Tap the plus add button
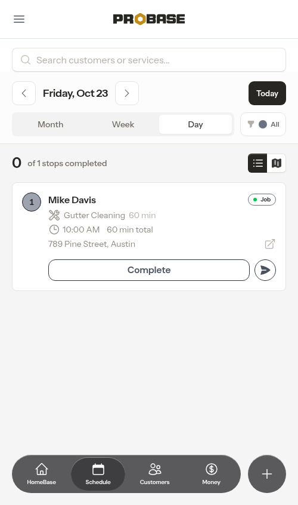The width and height of the screenshot is (298, 505). (267, 474)
